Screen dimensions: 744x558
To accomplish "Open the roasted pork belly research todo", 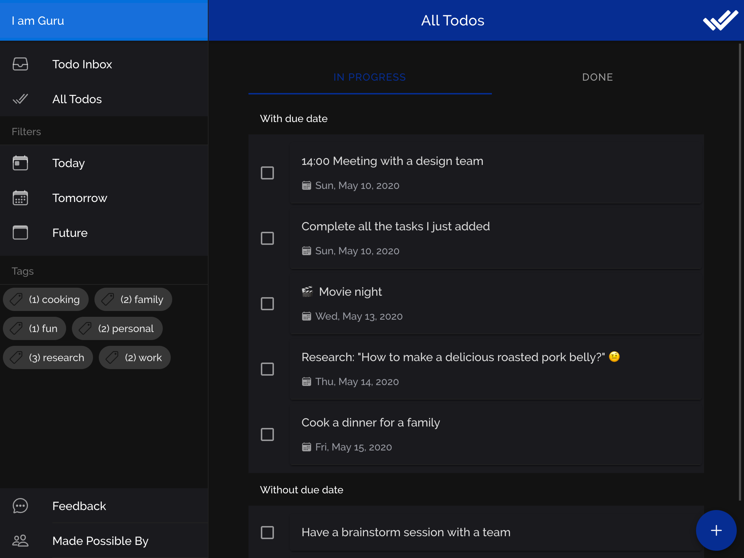I will 453,357.
